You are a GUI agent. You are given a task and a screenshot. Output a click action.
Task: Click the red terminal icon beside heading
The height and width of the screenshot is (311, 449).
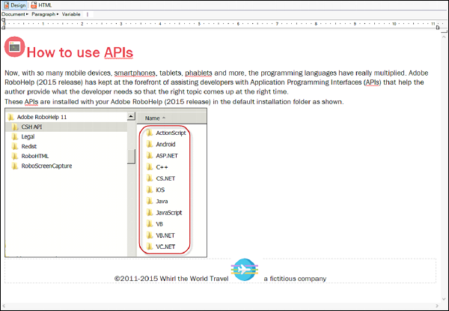click(x=14, y=46)
